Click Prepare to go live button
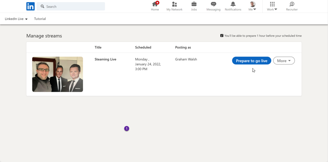The image size is (328, 162). pos(252,61)
